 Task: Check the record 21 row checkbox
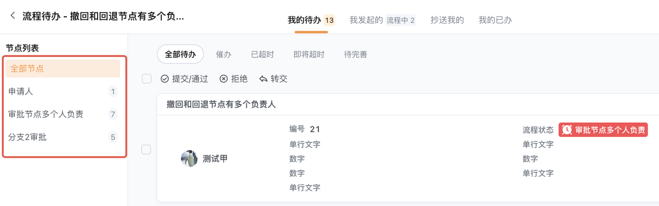pyautogui.click(x=146, y=150)
